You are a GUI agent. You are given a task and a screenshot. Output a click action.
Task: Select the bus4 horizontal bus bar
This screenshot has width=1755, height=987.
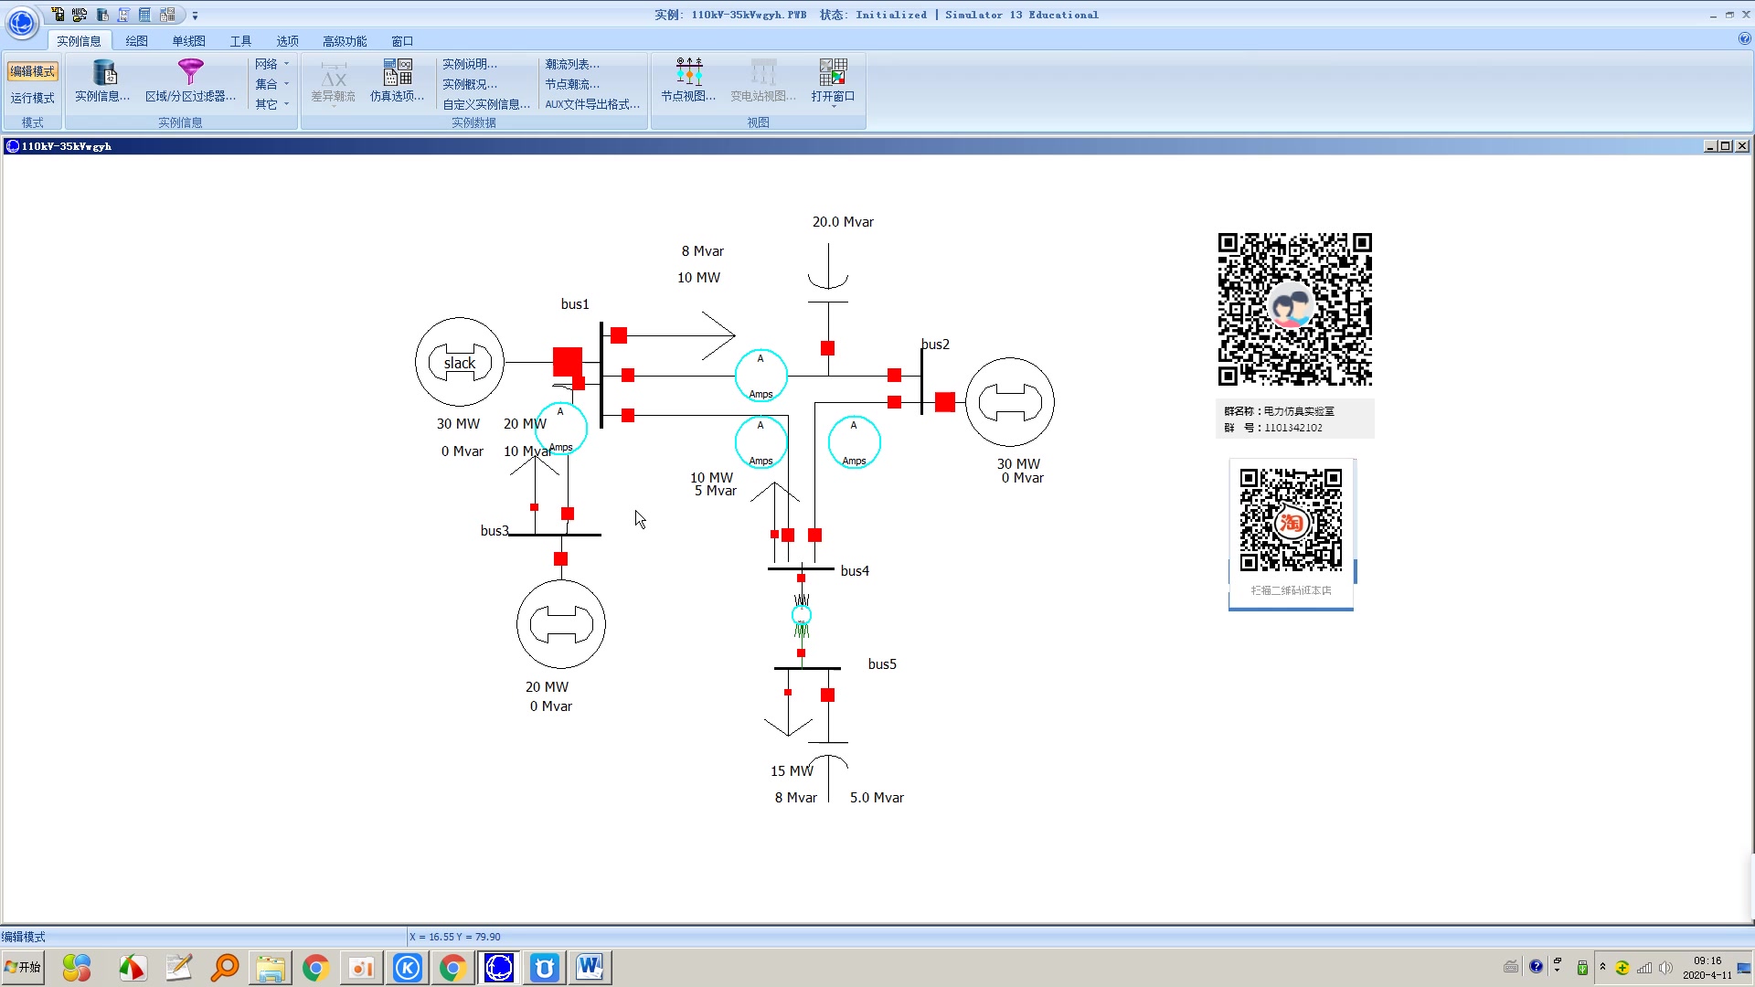[801, 569]
